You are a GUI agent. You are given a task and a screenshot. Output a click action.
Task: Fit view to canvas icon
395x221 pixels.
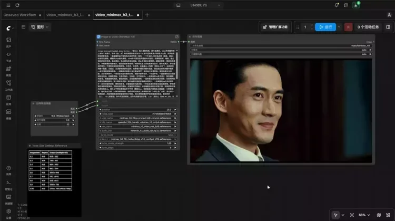point(352,215)
